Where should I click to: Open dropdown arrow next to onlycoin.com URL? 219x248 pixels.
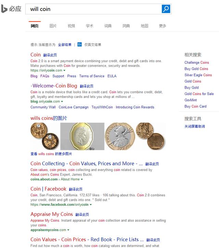64,70
